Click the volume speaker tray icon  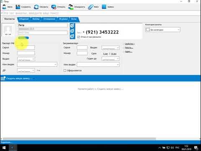click(172, 148)
